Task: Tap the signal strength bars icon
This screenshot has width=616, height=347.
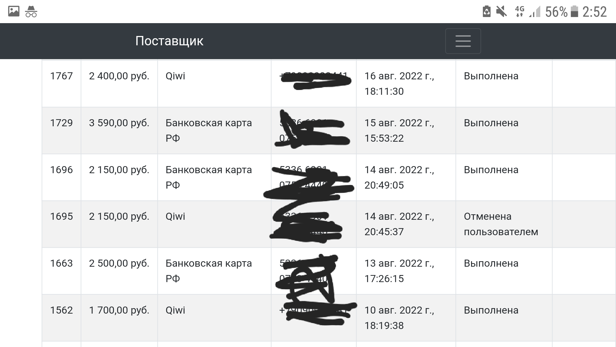Action: [535, 12]
